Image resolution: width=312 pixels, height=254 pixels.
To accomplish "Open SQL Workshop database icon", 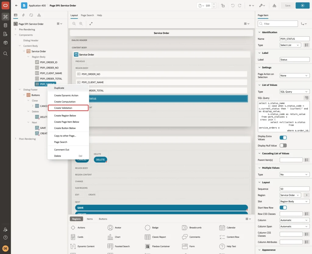I will click(5, 25).
